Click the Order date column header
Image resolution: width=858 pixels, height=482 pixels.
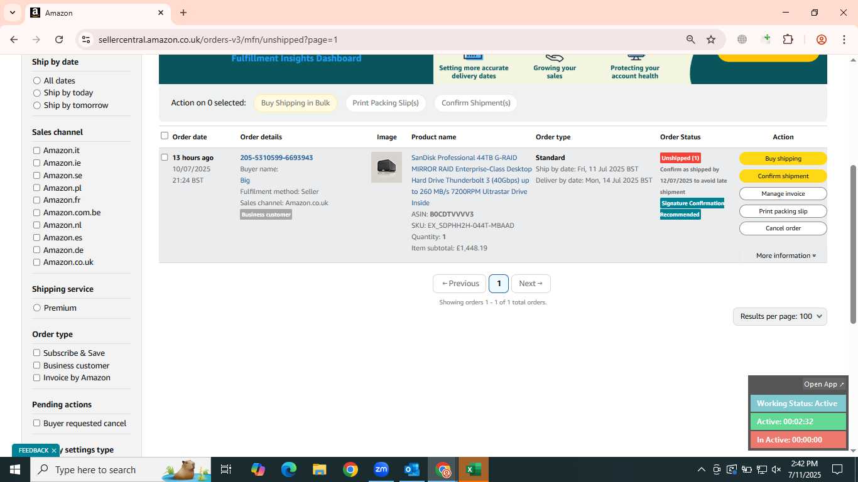pyautogui.click(x=190, y=137)
